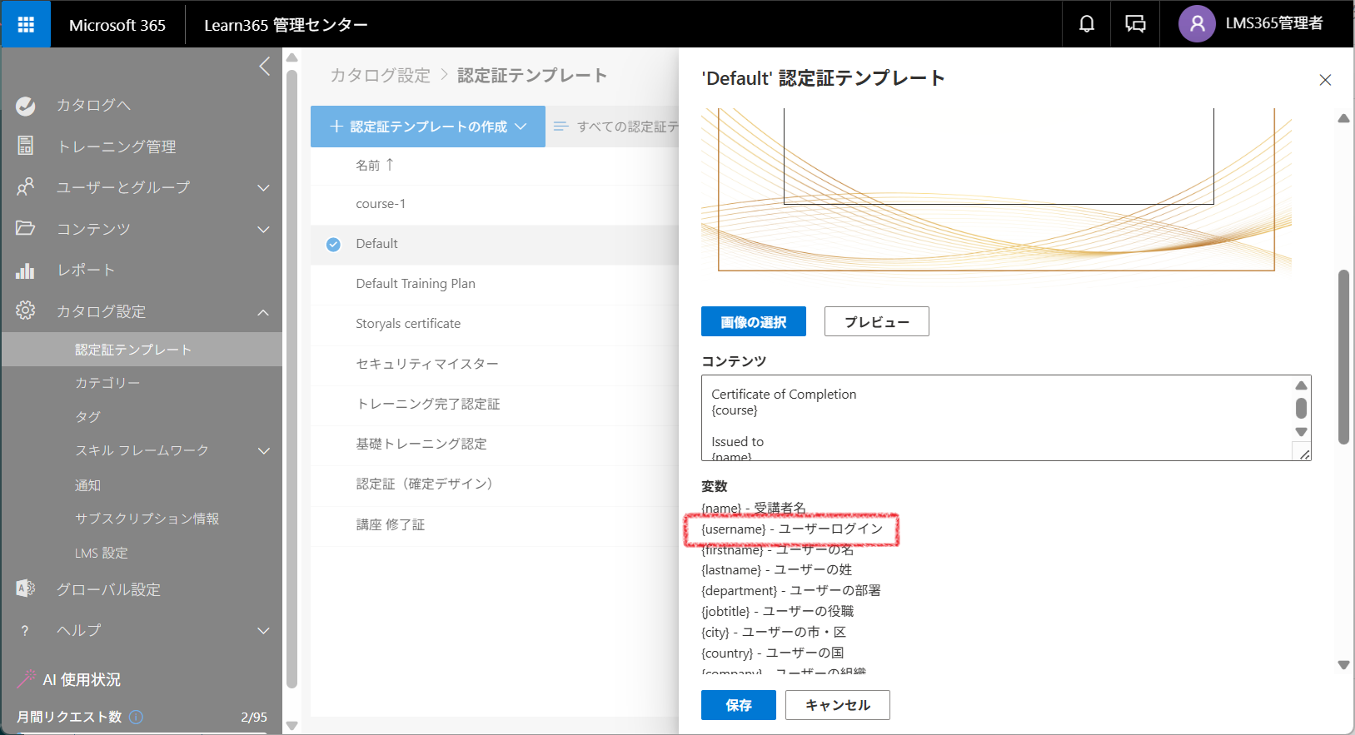1355x735 pixels.
Task: Expand the コンテンツ menu section
Action: [x=263, y=230]
